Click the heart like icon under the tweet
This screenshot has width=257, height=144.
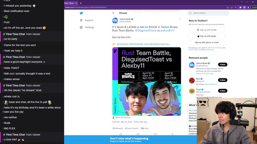155,134
